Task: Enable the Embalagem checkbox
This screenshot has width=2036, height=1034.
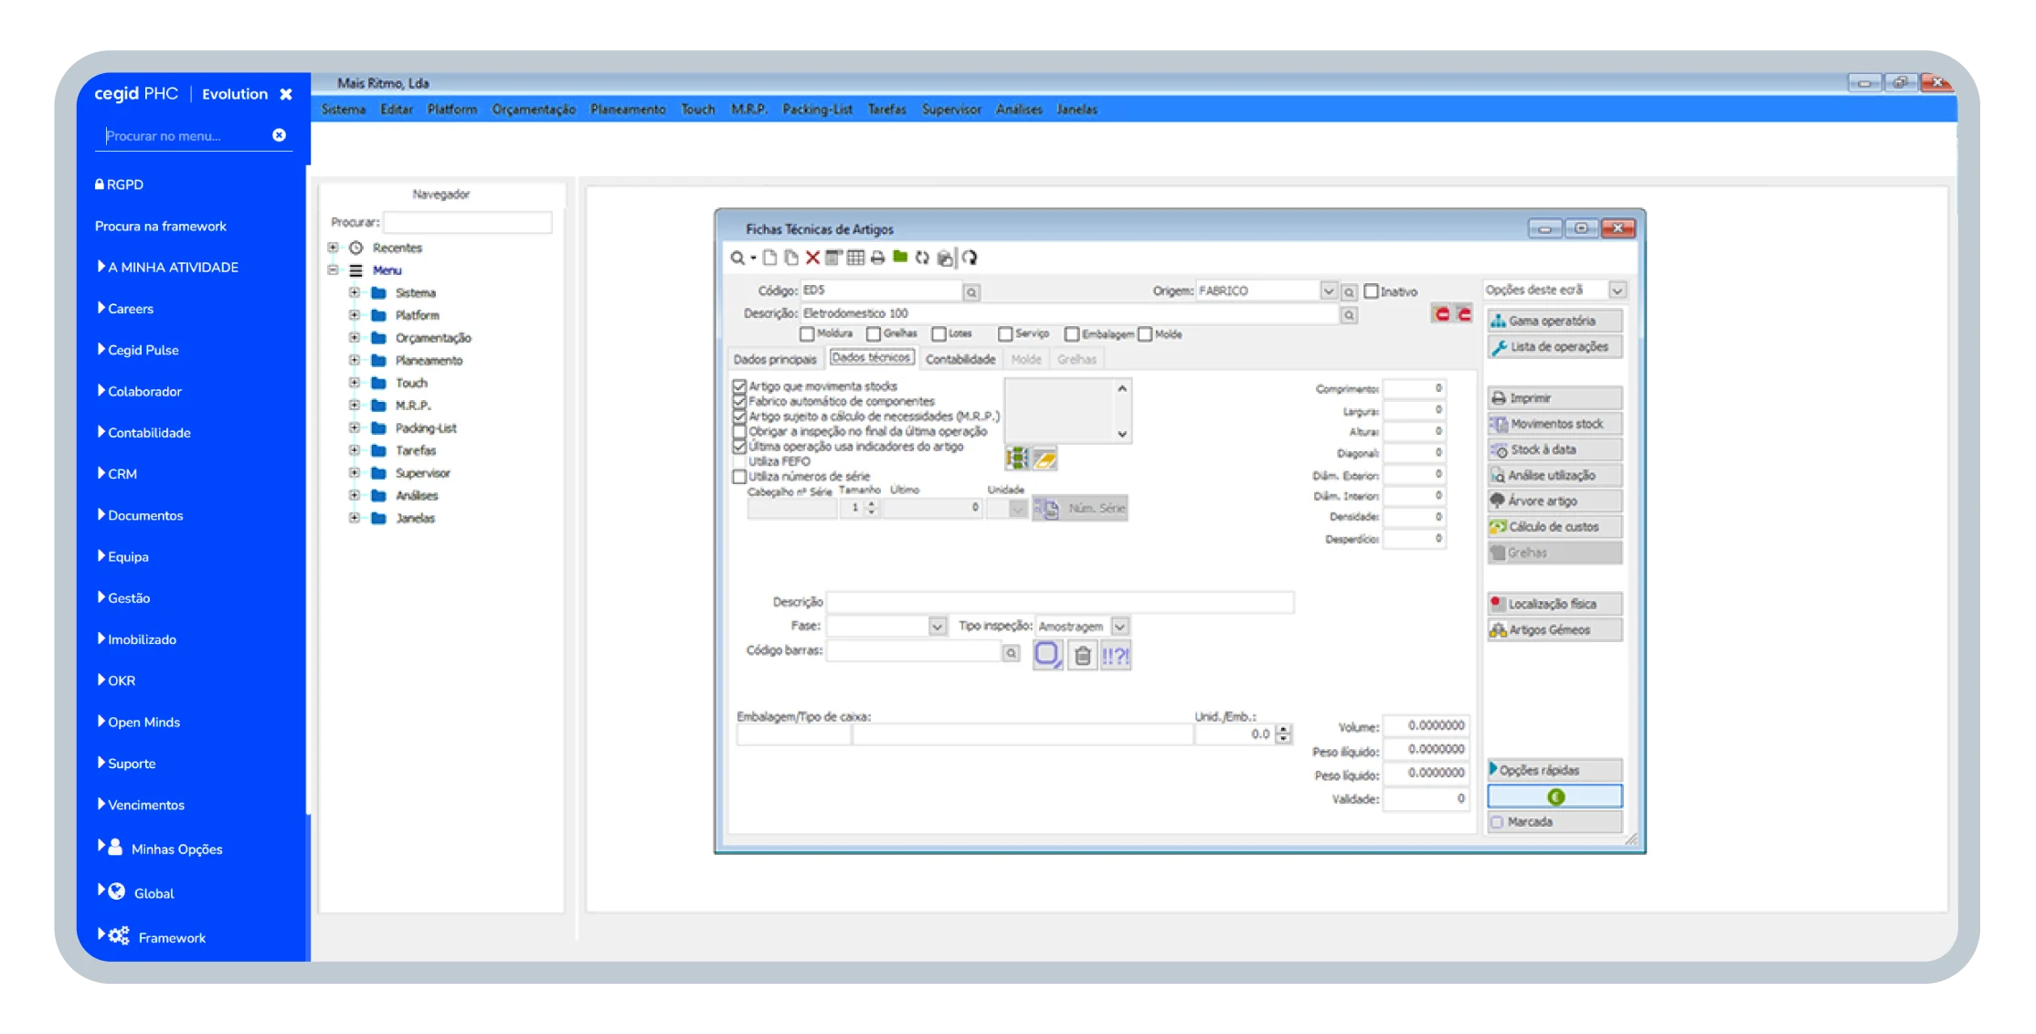Action: tap(1072, 334)
